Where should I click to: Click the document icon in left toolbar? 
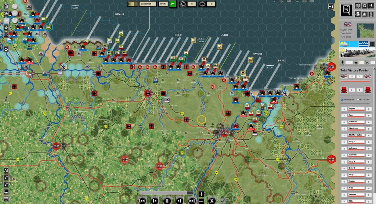(6, 6)
